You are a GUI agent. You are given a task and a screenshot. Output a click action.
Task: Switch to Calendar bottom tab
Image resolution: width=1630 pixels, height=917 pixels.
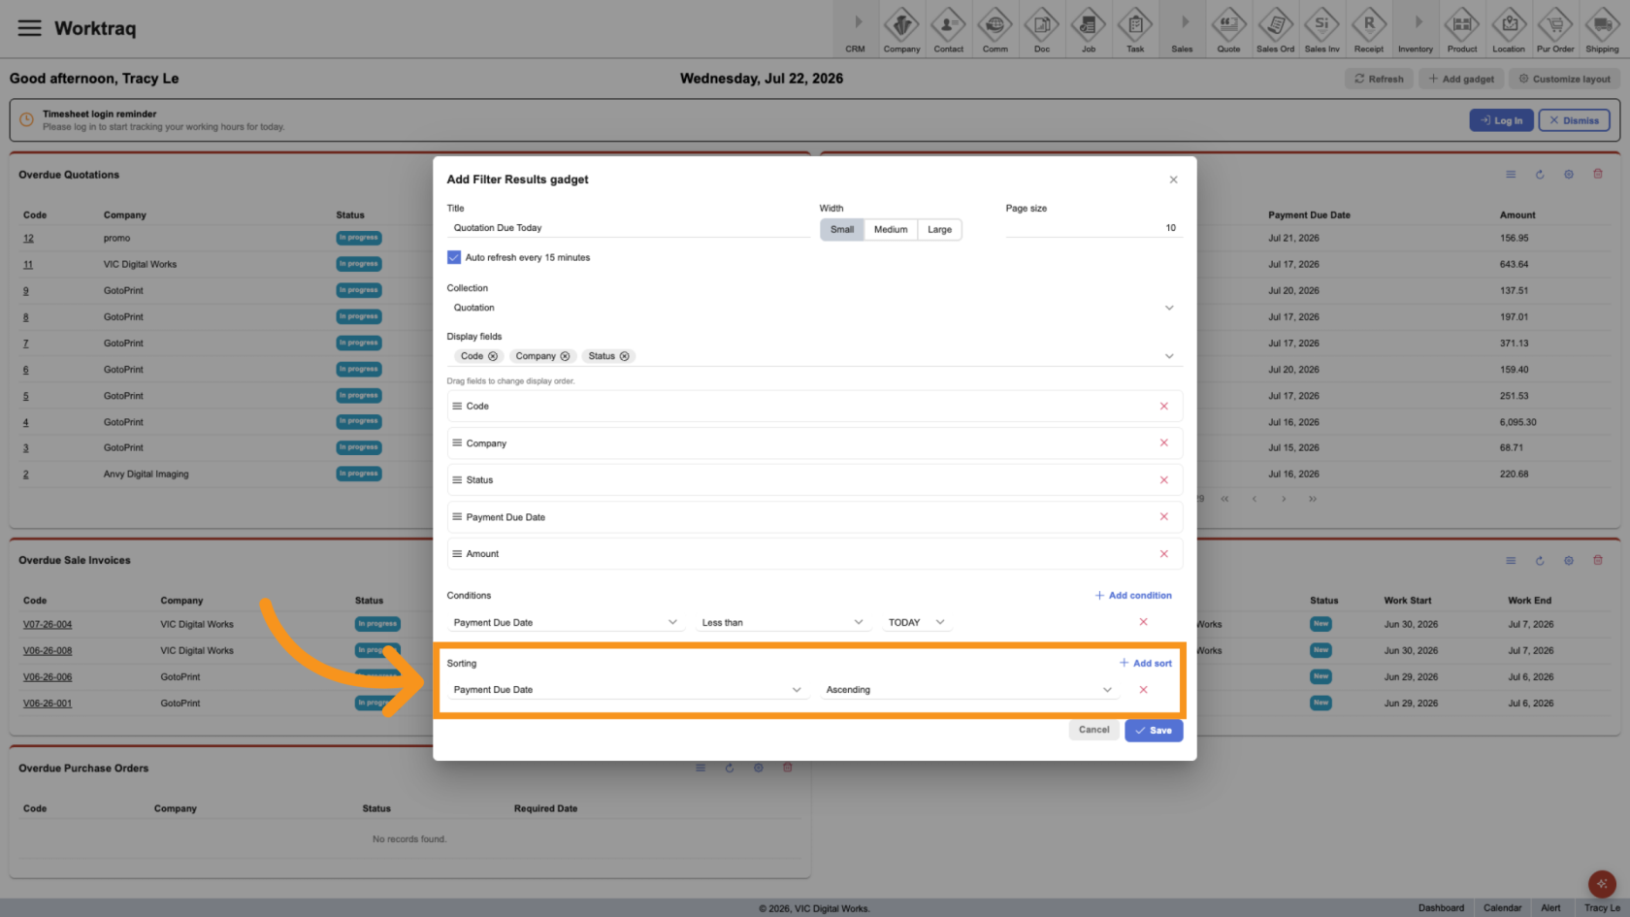[x=1502, y=908]
